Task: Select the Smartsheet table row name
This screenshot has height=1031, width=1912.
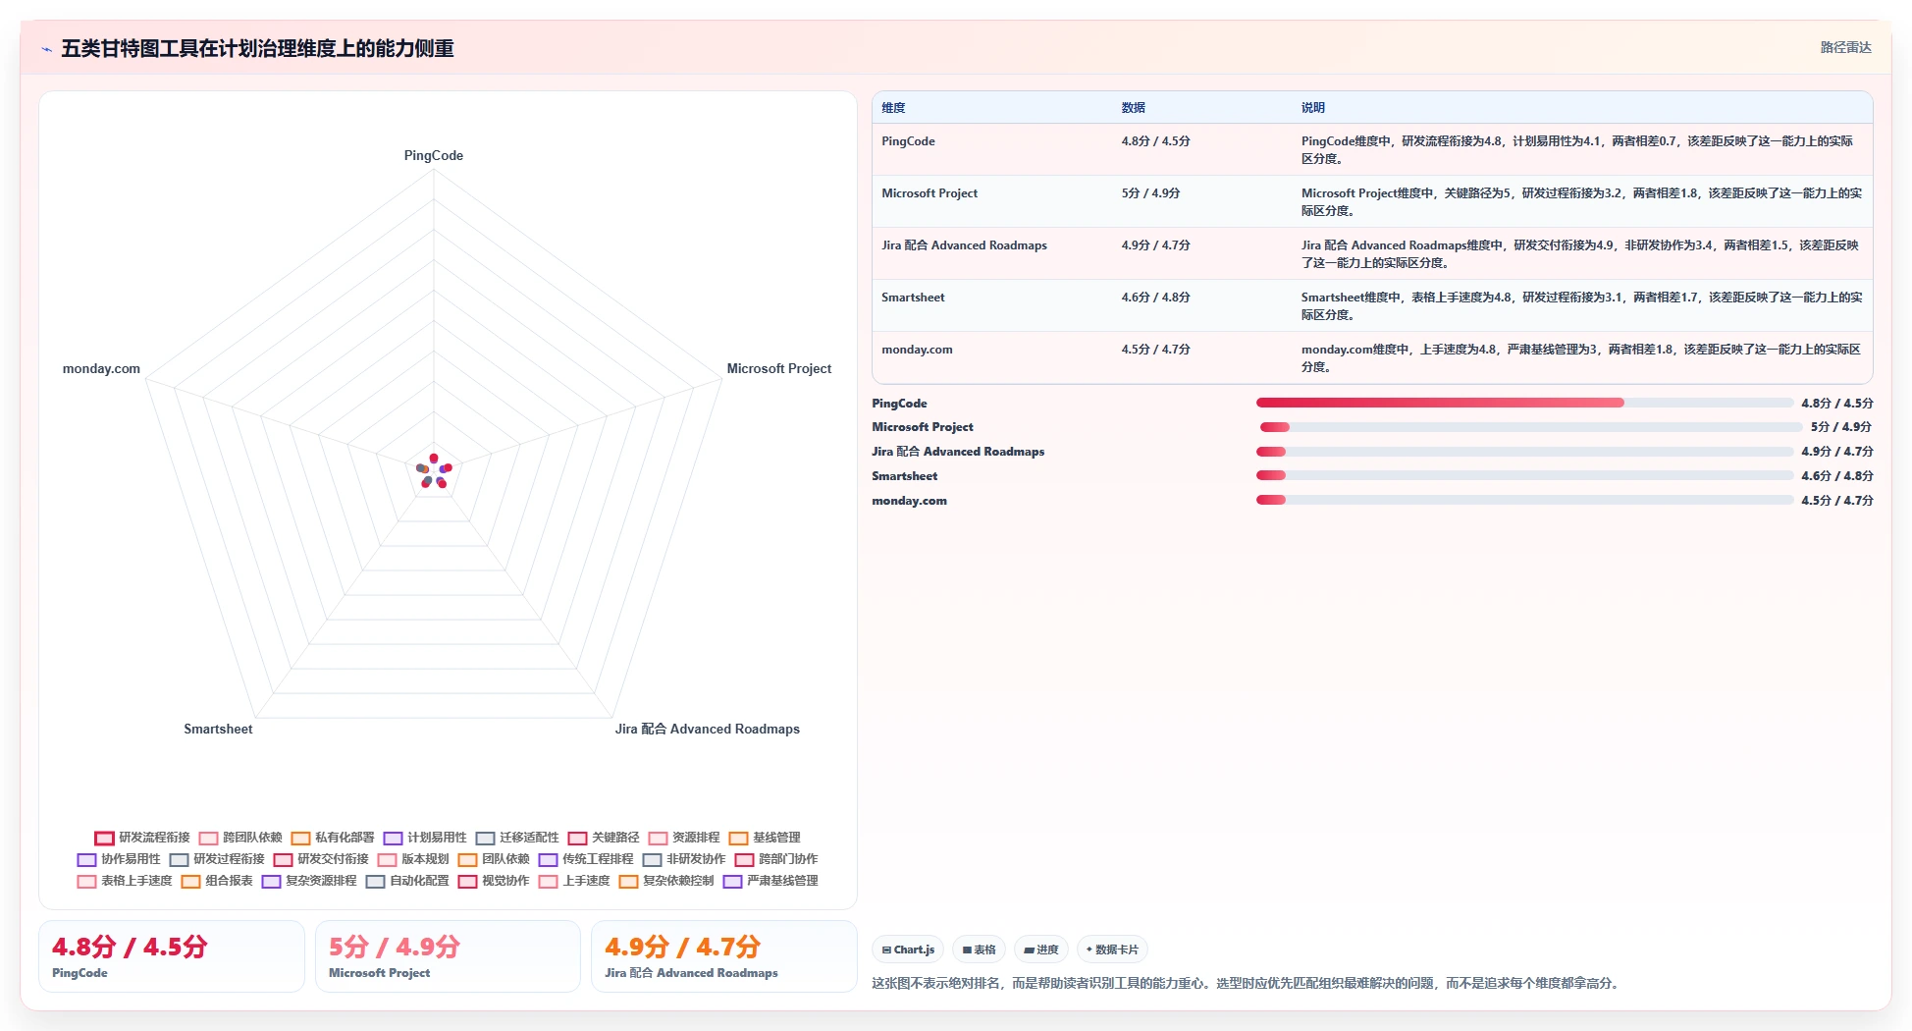Action: pos(913,298)
